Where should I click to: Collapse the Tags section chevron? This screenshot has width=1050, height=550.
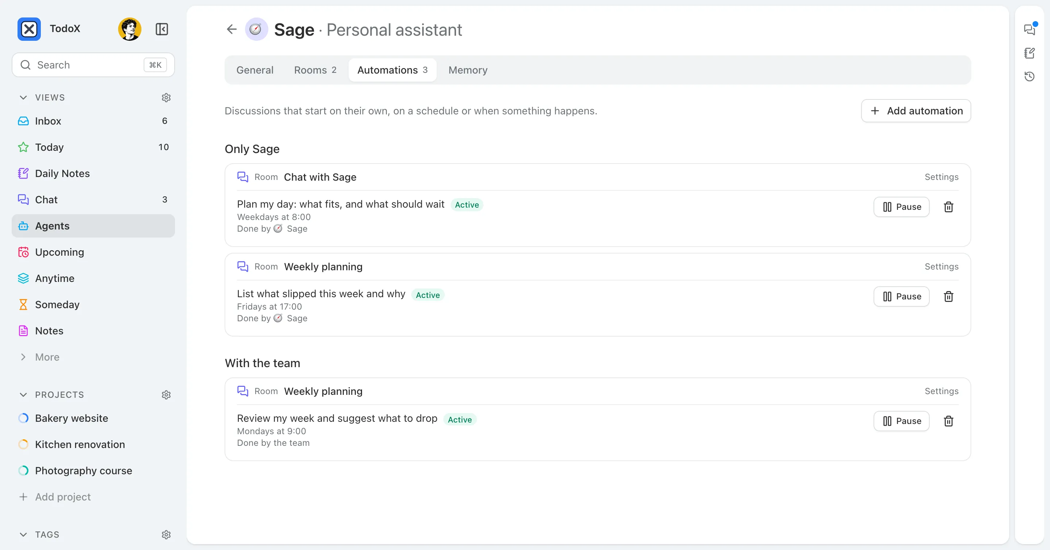point(23,535)
